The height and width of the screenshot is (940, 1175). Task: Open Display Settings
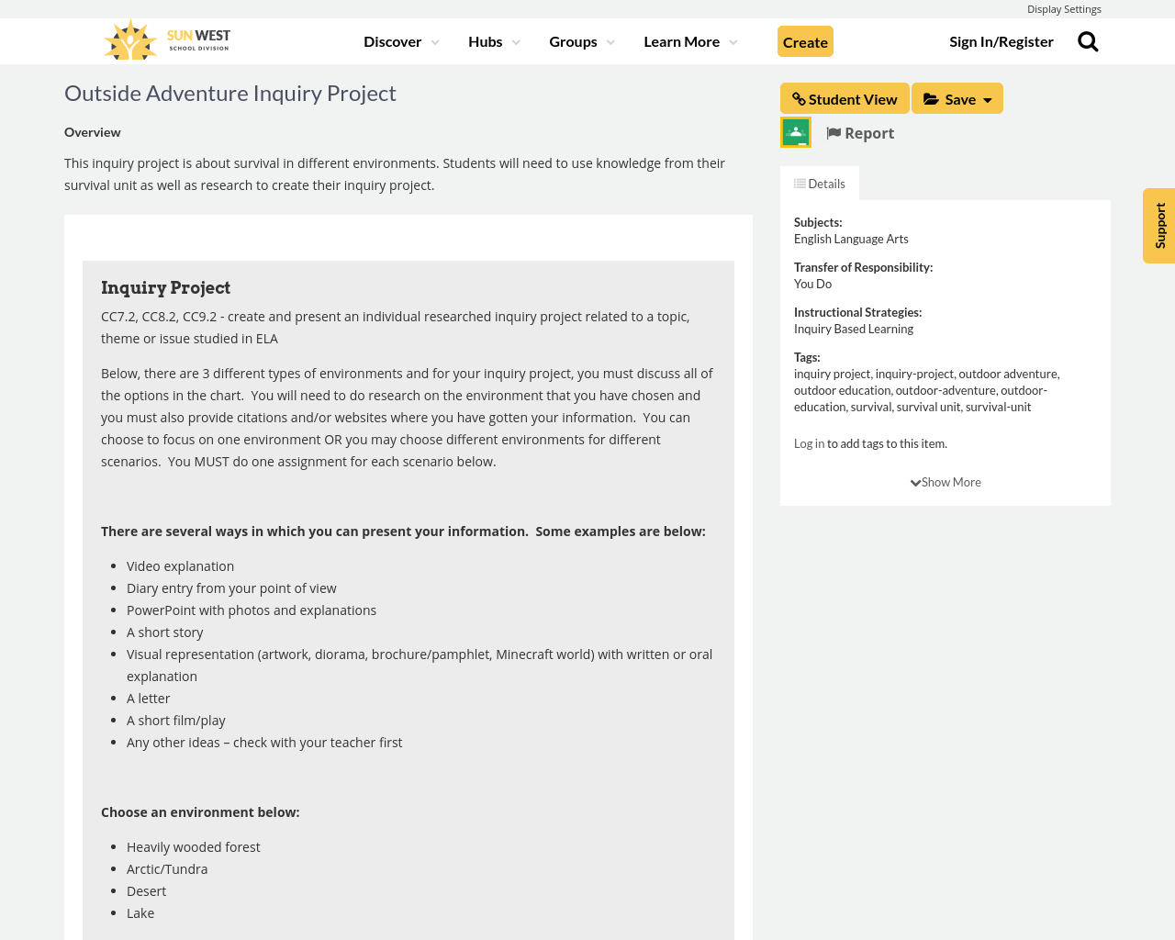1064,7
